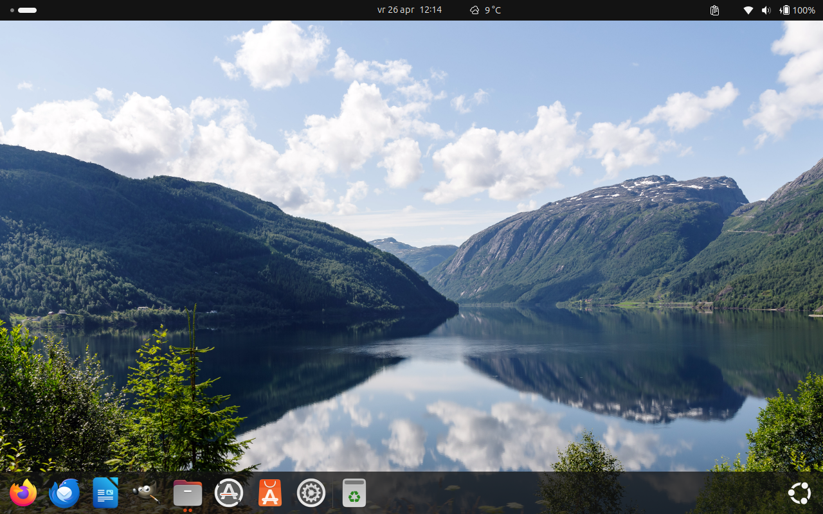The width and height of the screenshot is (823, 514).
Task: Launch Software Updater from the dock
Action: 229,493
